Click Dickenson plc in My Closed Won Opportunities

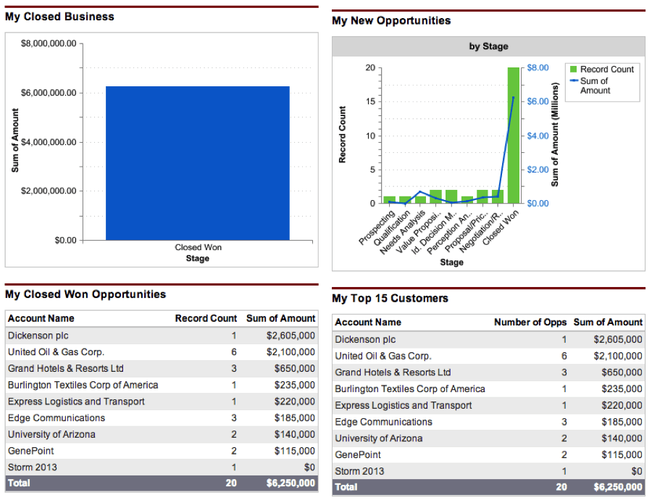click(x=38, y=336)
